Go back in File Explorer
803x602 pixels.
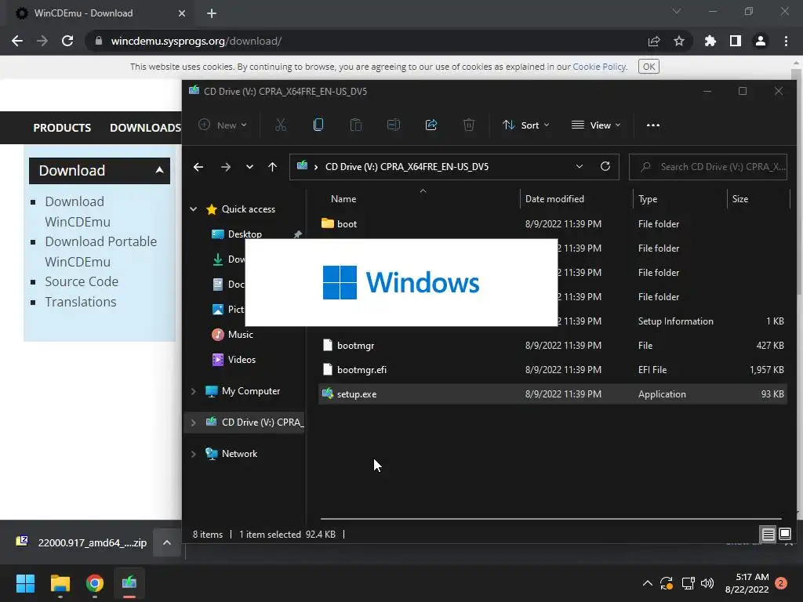click(x=198, y=167)
